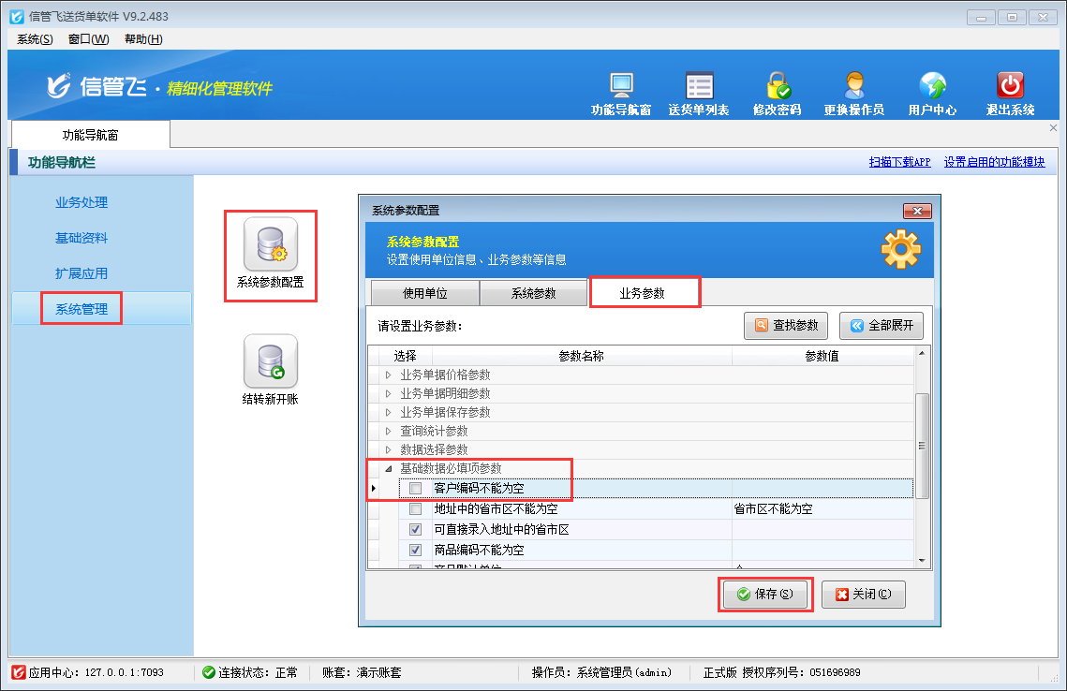
Task: Click the parameter list vertical scrollbar thumb
Action: (922, 447)
